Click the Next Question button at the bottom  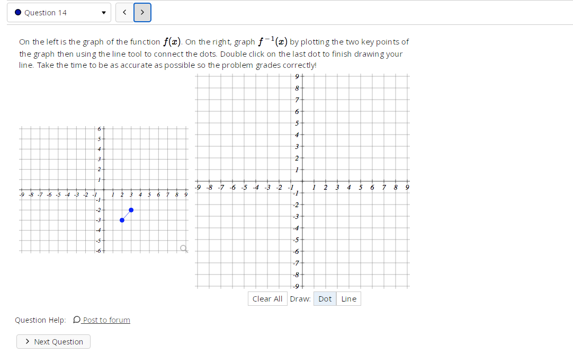tap(53, 341)
